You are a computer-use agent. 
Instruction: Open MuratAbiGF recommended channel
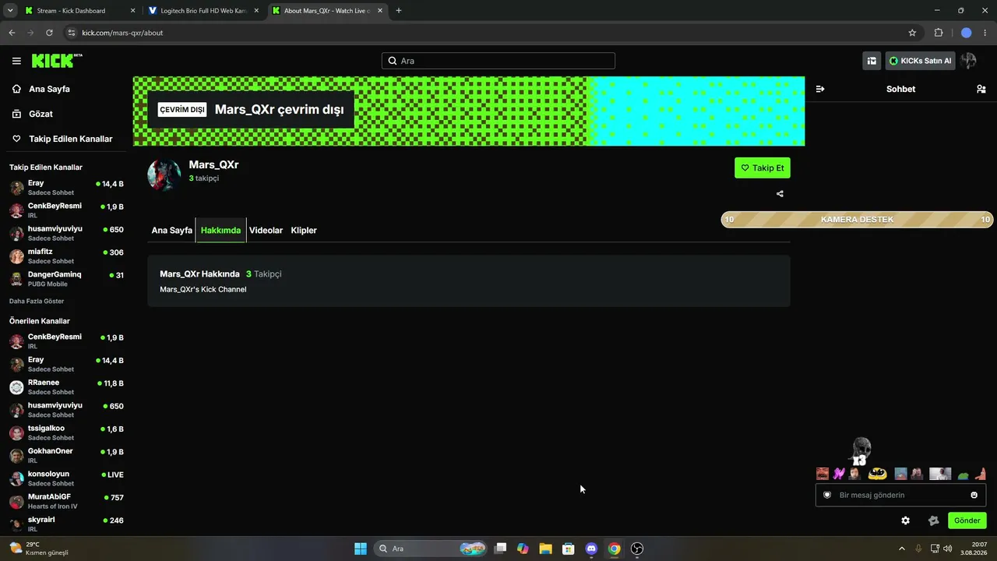coord(66,501)
